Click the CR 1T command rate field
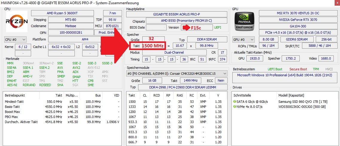 [222, 52]
